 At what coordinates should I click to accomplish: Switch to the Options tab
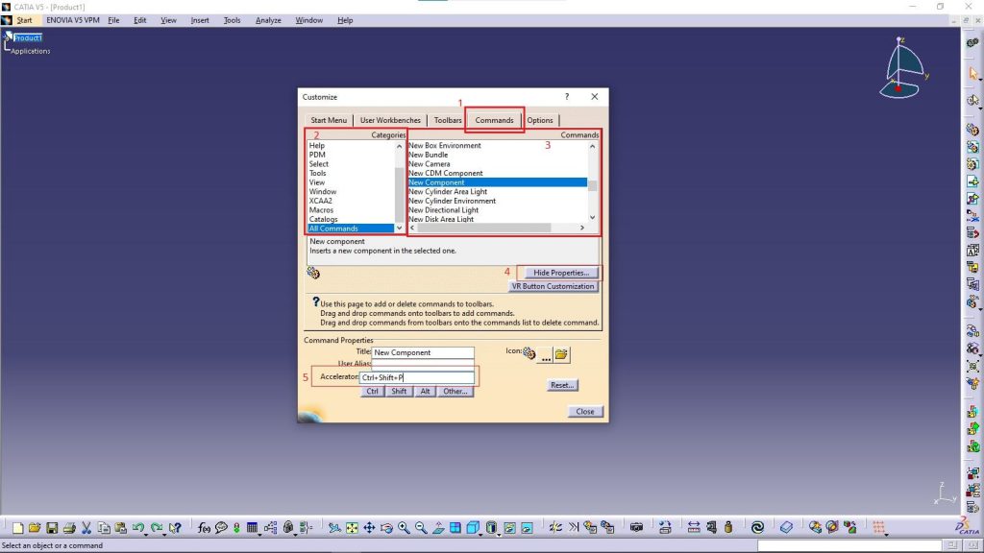click(540, 120)
